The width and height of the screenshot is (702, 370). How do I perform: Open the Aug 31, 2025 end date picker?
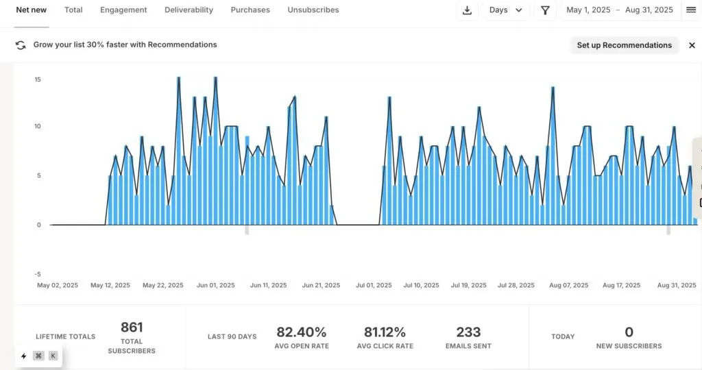(x=649, y=10)
